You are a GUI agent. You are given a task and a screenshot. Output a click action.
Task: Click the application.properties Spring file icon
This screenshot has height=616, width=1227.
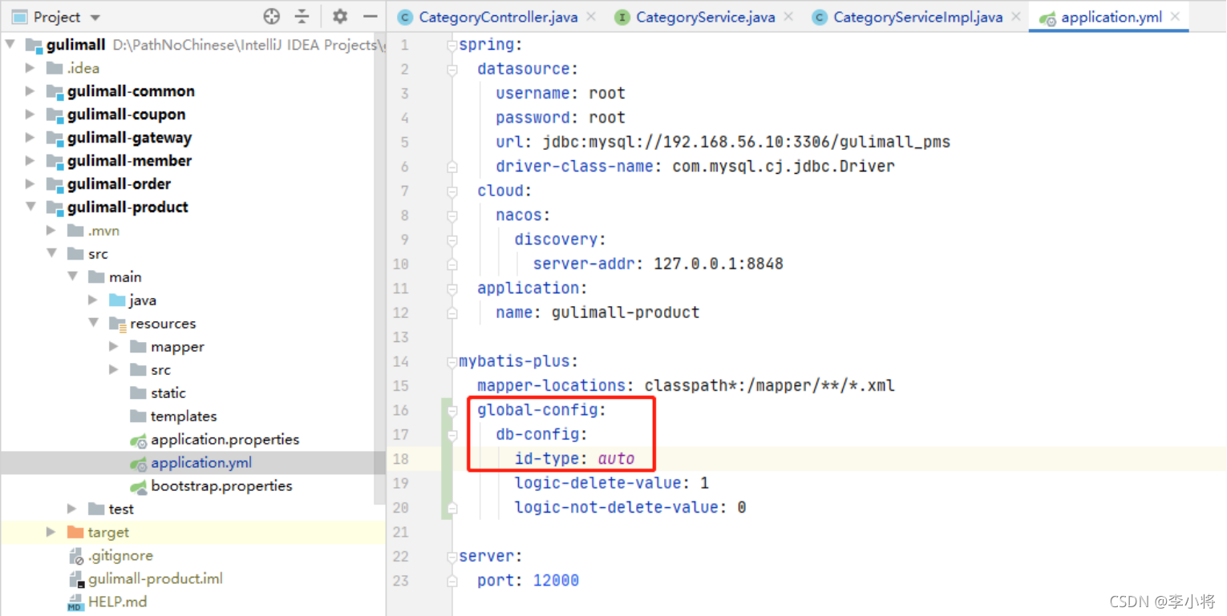[138, 440]
